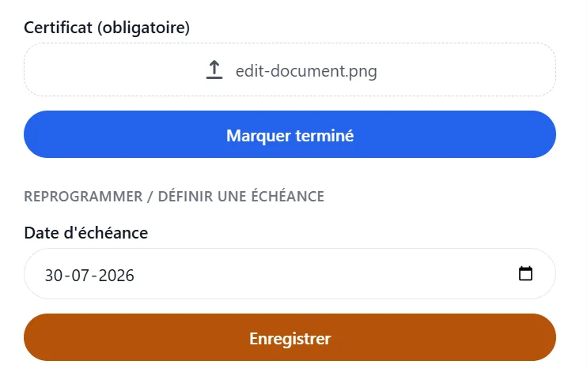Click the Certificat (obligatoire) label

coord(107,28)
